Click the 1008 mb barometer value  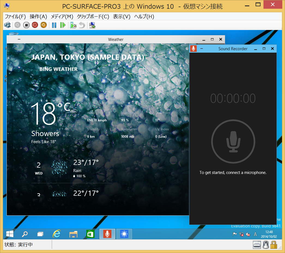[128, 137]
